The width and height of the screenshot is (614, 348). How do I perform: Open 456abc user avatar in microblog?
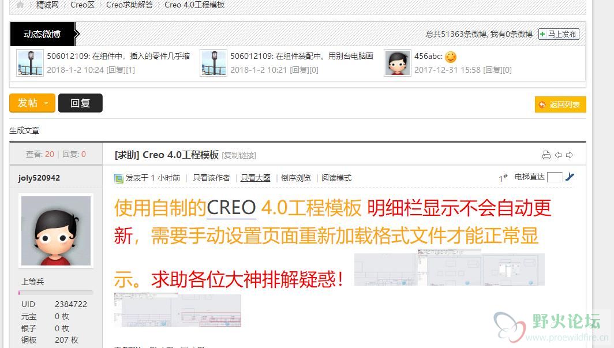[398, 63]
